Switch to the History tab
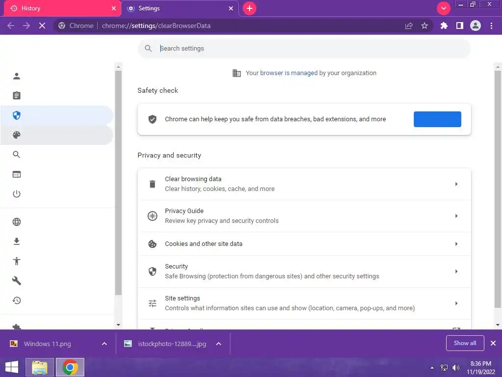This screenshot has height=377, width=502. [x=62, y=8]
